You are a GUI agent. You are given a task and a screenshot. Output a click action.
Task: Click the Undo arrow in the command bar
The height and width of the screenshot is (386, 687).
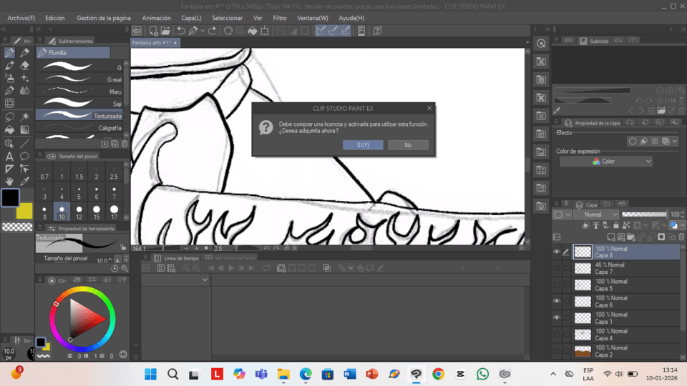(x=181, y=31)
